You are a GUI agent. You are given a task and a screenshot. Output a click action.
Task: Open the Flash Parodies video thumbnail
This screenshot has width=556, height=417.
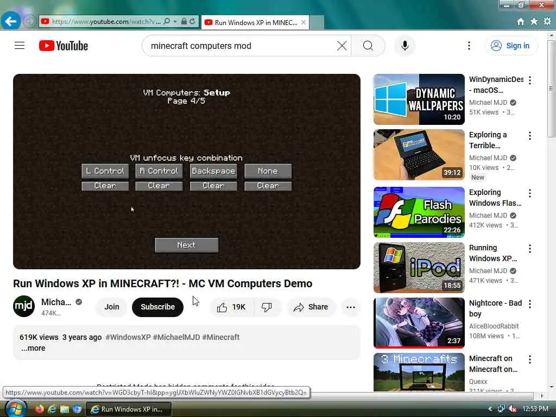[x=419, y=212]
